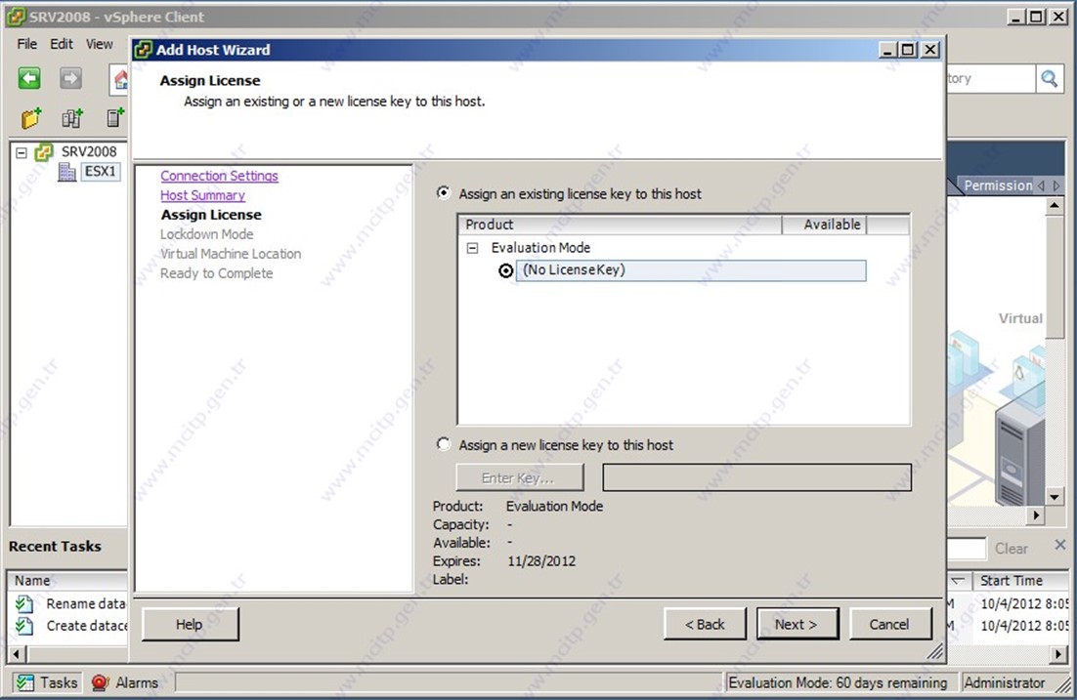This screenshot has height=700, width=1077.
Task: Click the right pane vertical scrollbar thumb
Action: click(x=1055, y=276)
